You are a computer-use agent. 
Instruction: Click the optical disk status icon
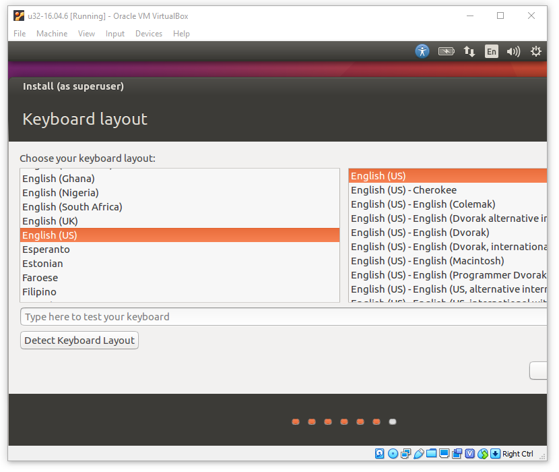(393, 454)
